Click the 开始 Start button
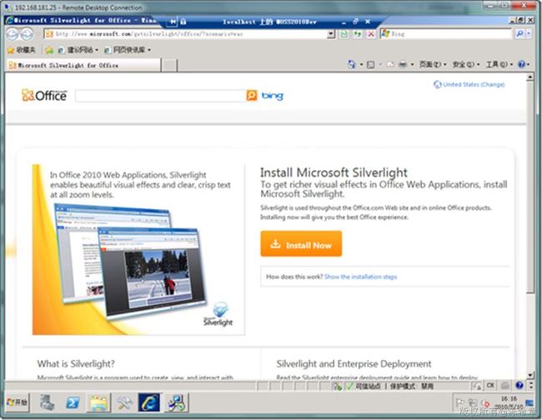This screenshot has height=420, width=542. [x=18, y=402]
